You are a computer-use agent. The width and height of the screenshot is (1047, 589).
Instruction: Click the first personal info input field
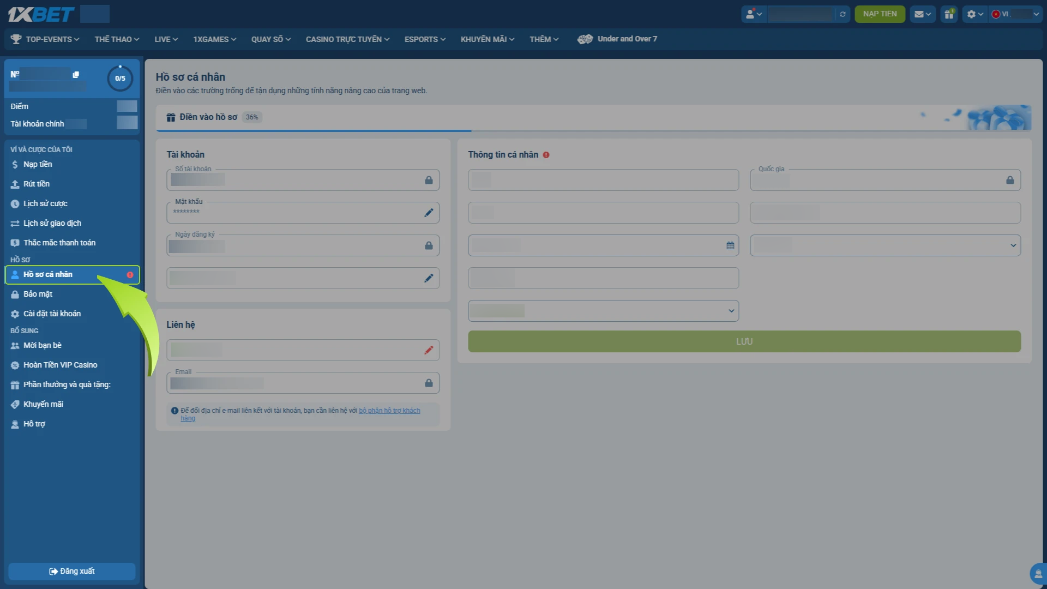[x=603, y=180]
